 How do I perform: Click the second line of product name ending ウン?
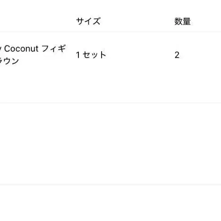point(9,61)
